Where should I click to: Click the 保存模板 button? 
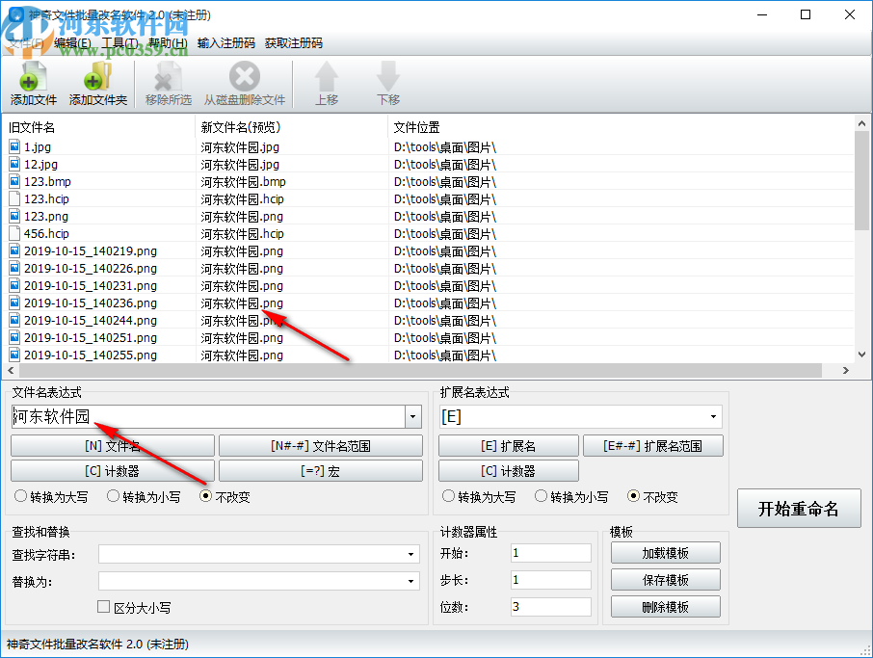[665, 580]
